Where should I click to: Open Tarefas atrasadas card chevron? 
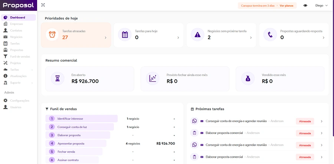105,38
